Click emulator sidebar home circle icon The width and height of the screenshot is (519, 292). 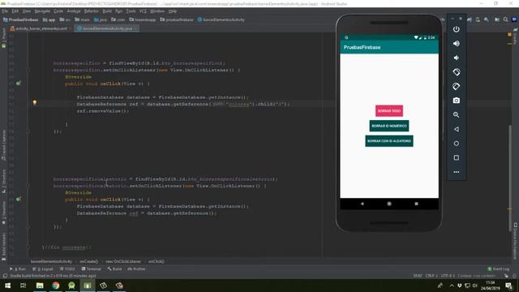[456, 144]
